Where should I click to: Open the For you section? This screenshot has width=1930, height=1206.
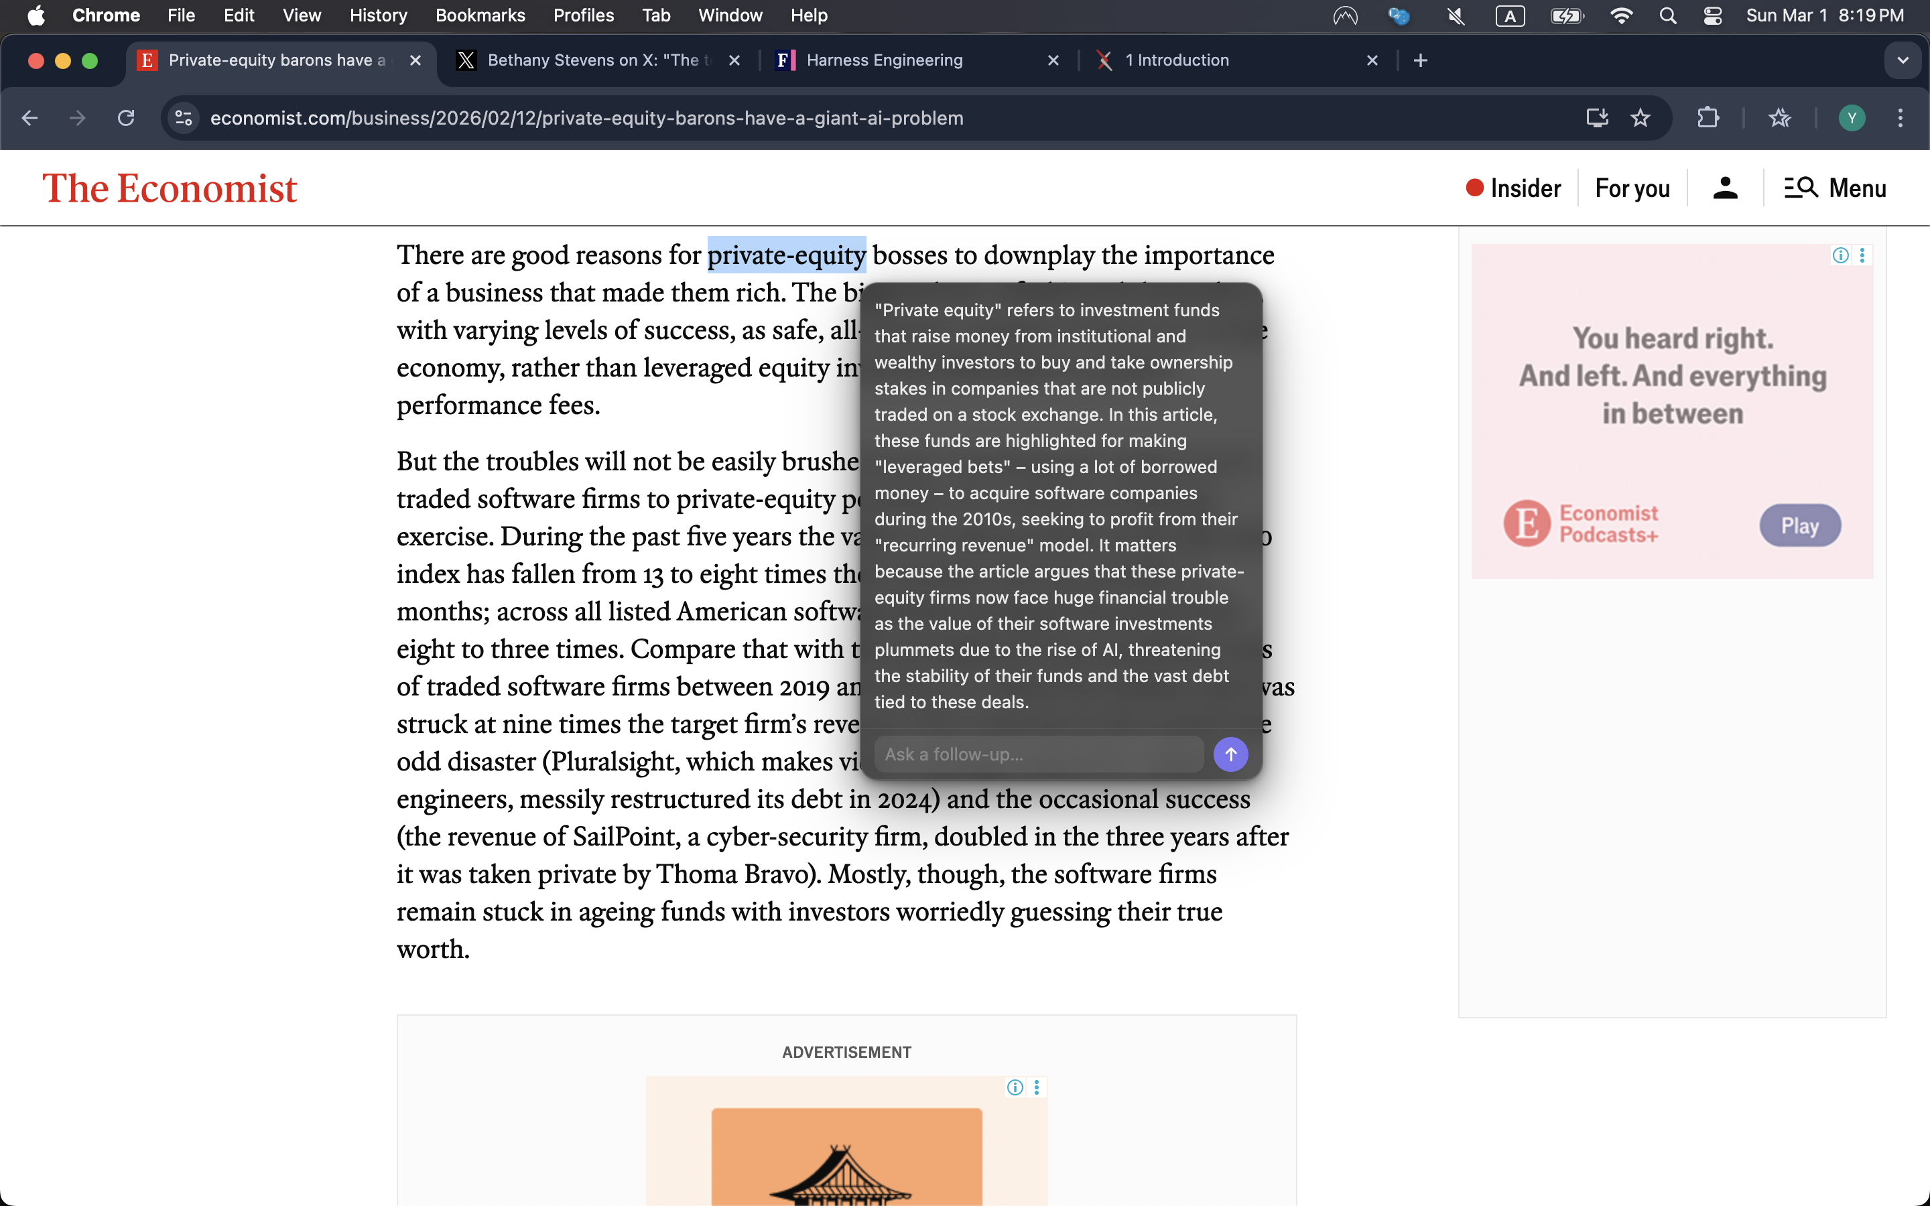1632,188
